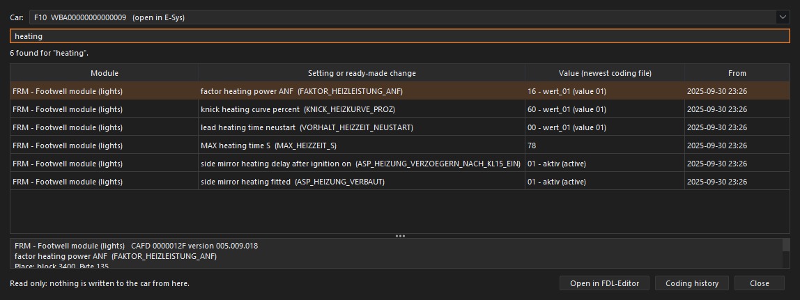This screenshot has width=800, height=300.
Task: Click value "60 - wert_01 (value 01)"
Action: 567,109
